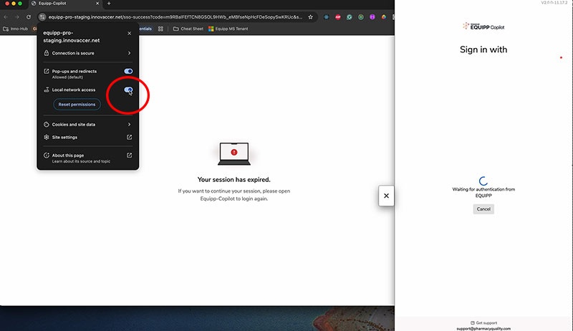Click the teal circular extension icon
The image size is (573, 331).
tap(350, 16)
